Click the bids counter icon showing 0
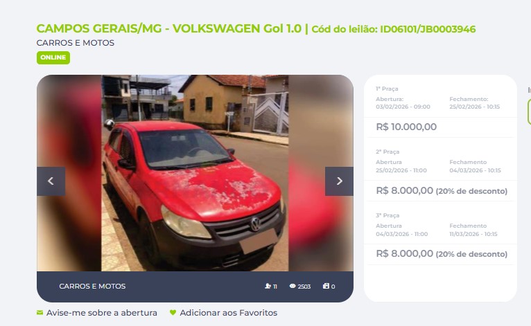Viewport: 531px width, 326px height. click(x=326, y=286)
